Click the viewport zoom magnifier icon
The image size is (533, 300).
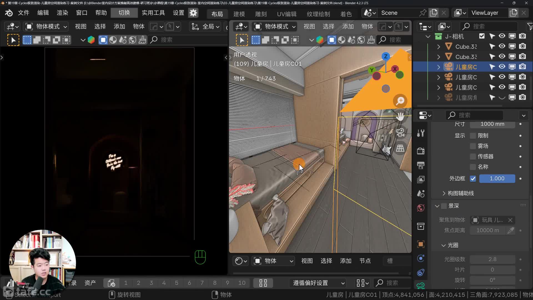400,101
